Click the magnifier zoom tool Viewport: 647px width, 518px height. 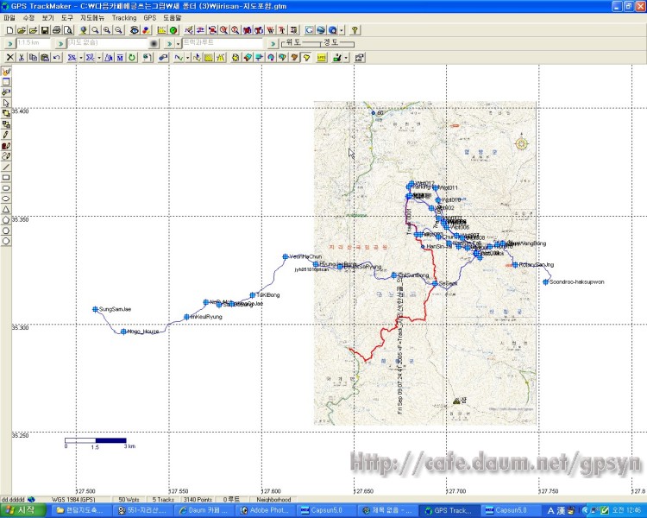tap(95, 30)
